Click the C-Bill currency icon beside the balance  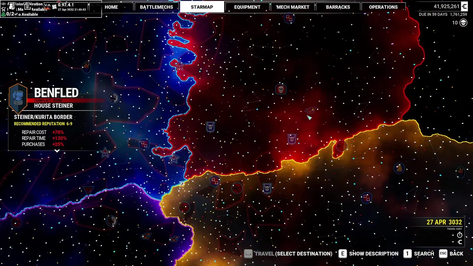(x=465, y=6)
